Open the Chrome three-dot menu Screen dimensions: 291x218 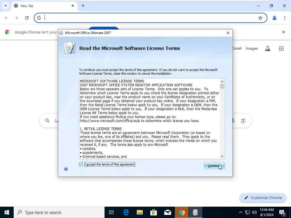pyautogui.click(x=285, y=18)
